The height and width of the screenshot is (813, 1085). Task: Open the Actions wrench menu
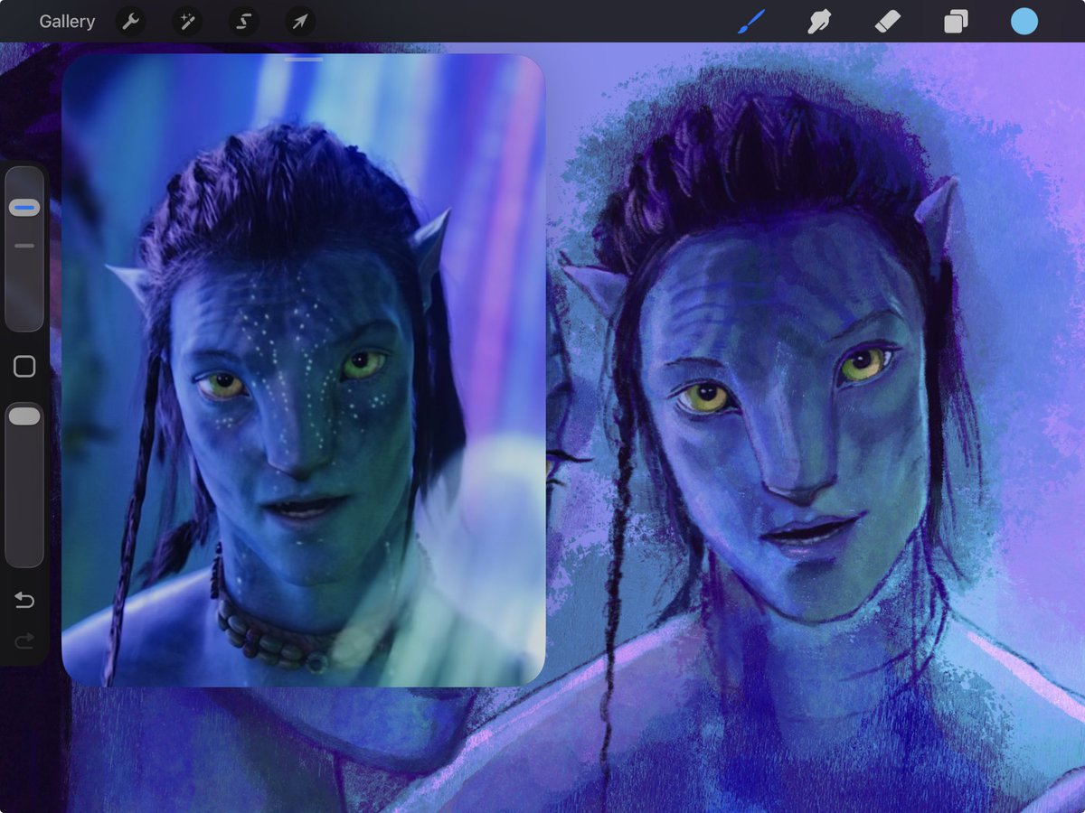(131, 22)
